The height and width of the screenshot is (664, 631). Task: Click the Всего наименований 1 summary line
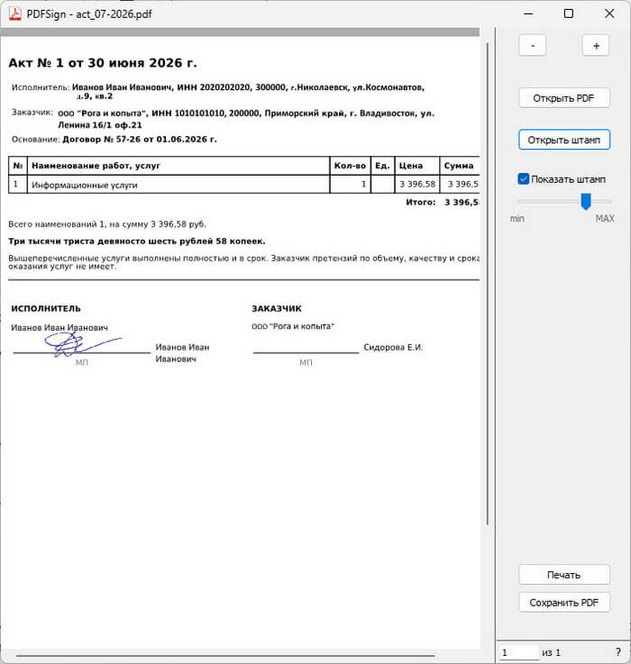[107, 224]
